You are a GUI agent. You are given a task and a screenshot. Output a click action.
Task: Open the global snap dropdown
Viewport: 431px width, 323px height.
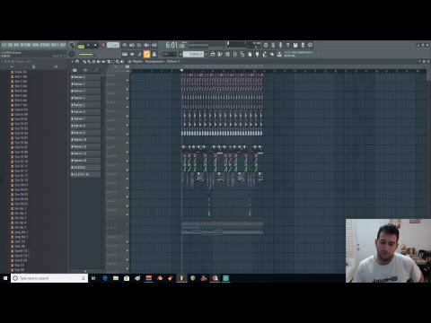point(170,54)
